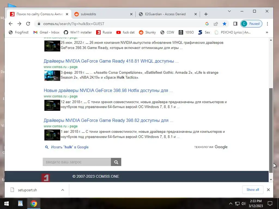Open a new tab with plus button

(206, 14)
